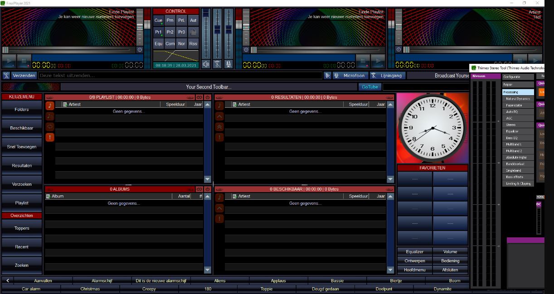The image size is (554, 294).
Task: Open Hoofdmenu button under Favorieten
Action: pyautogui.click(x=415, y=270)
